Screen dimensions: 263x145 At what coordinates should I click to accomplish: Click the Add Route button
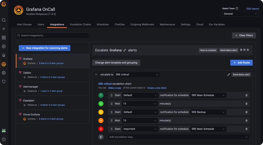[241, 63]
